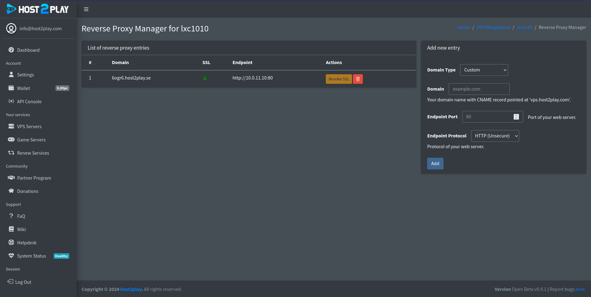The height and width of the screenshot is (297, 591).
Task: Click the Domain column header
Action: point(120,63)
